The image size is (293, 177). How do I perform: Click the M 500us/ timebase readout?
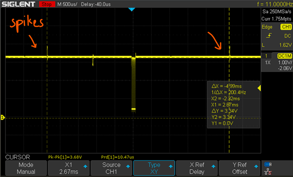67,4
